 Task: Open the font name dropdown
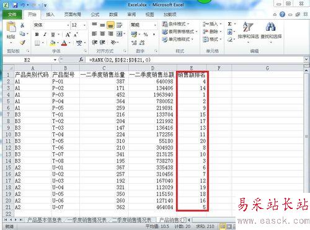pyautogui.click(x=68, y=25)
